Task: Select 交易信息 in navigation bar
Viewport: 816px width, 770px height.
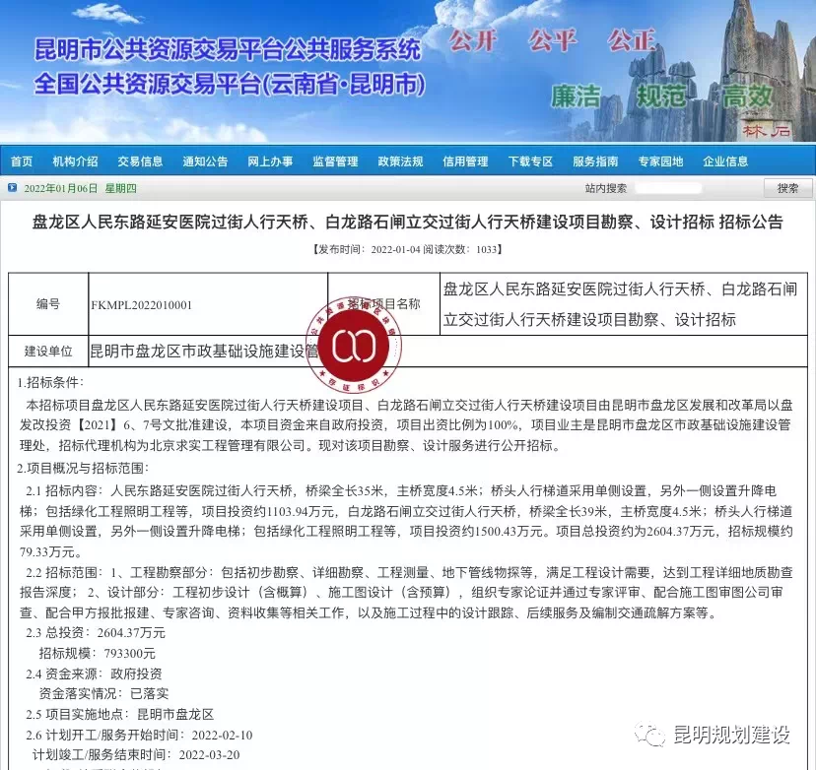Action: click(140, 161)
